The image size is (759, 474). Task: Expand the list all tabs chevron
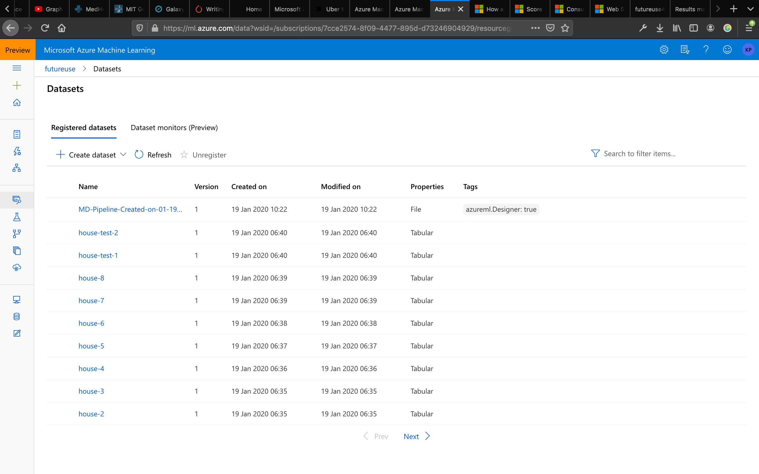(x=750, y=9)
